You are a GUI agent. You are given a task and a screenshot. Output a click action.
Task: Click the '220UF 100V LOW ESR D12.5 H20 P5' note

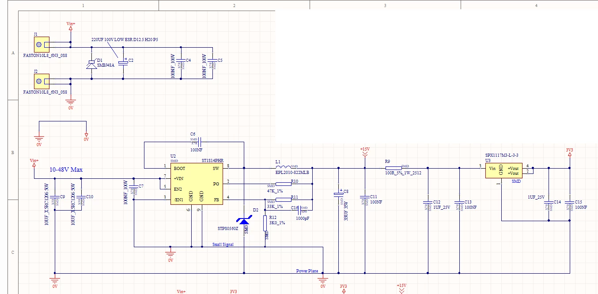tap(125, 40)
